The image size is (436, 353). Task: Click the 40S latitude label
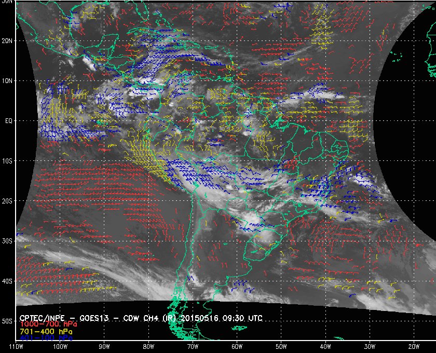pyautogui.click(x=7, y=281)
